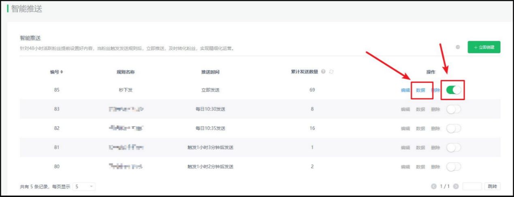This screenshot has width=514, height=197.
Task: Open 数据 for rule 80
Action: click(420, 167)
